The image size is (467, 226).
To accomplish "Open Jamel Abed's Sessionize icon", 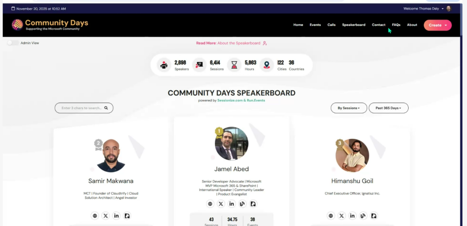I will tap(253, 204).
